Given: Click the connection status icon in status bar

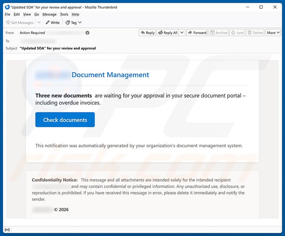Looking at the screenshot, I should pyautogui.click(x=7, y=230).
